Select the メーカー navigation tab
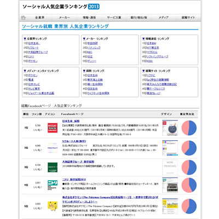The width and height of the screenshot is (219, 219). coord(65,18)
